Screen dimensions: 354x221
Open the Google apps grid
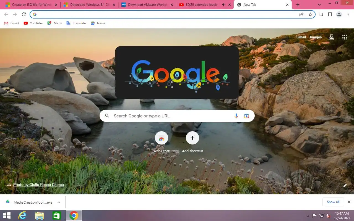[344, 37]
